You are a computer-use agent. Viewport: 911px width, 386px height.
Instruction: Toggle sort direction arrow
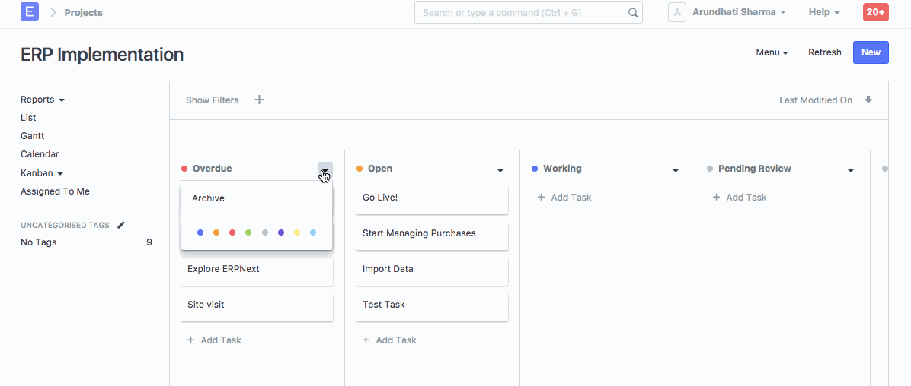[868, 100]
